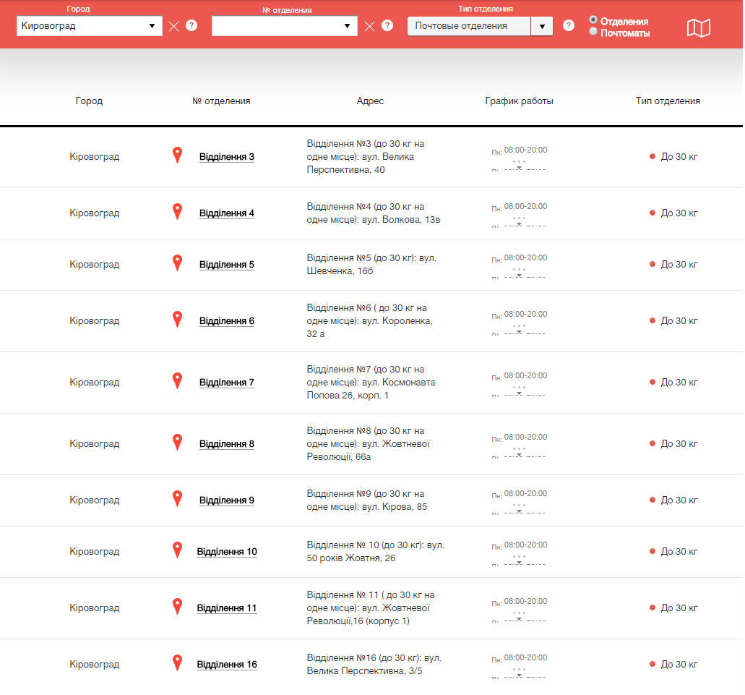Expand work schedule for Відділення 9

pos(519,509)
